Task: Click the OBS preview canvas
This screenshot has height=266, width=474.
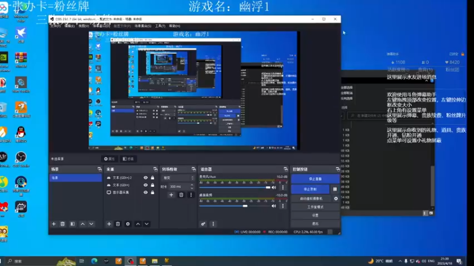Action: [194, 90]
